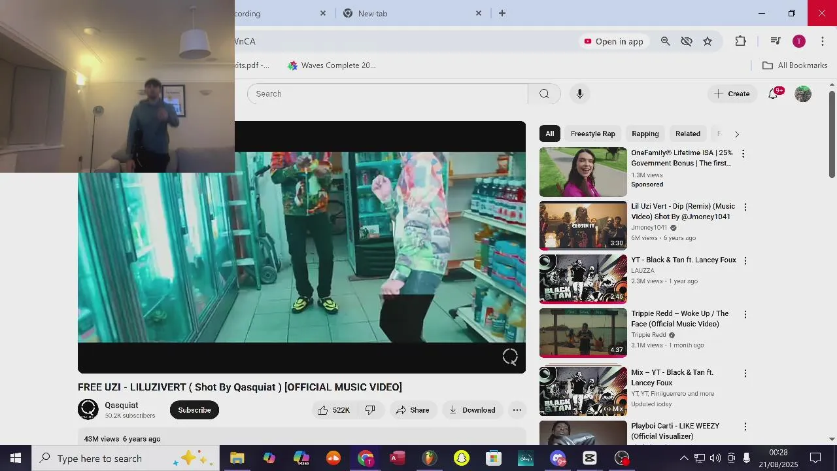
Task: Close the recording browser tab
Action: [322, 13]
